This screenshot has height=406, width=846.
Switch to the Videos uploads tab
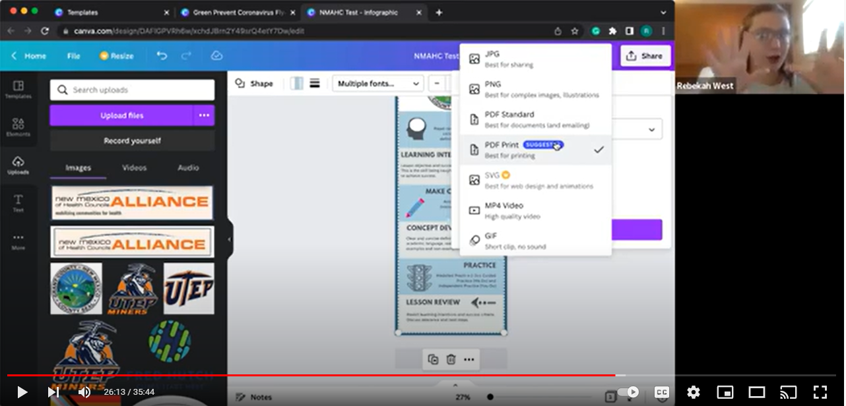pos(135,168)
